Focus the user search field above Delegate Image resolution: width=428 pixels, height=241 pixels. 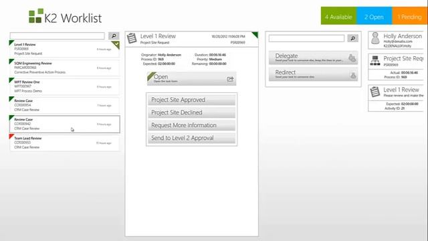306,38
